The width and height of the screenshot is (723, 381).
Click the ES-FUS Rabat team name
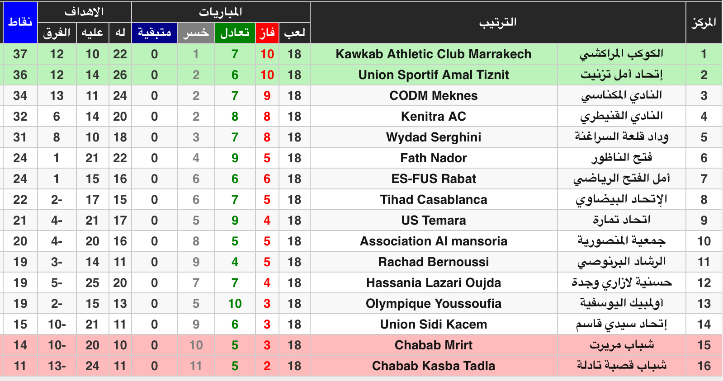tap(433, 179)
